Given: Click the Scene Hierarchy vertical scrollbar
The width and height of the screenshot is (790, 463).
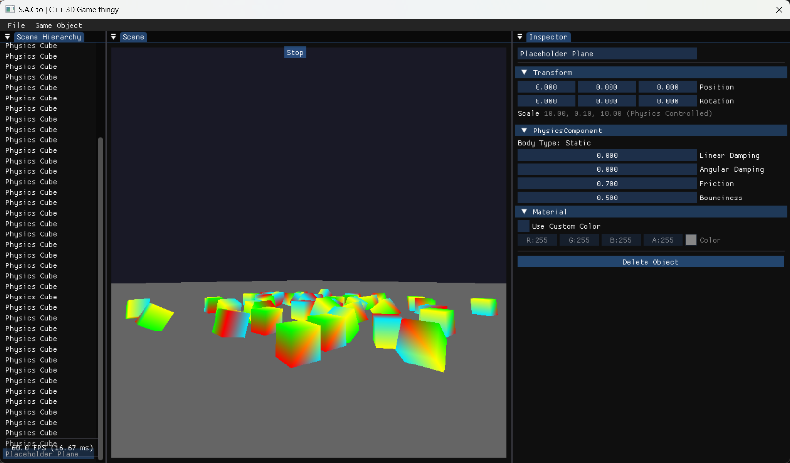Looking at the screenshot, I should tap(101, 296).
